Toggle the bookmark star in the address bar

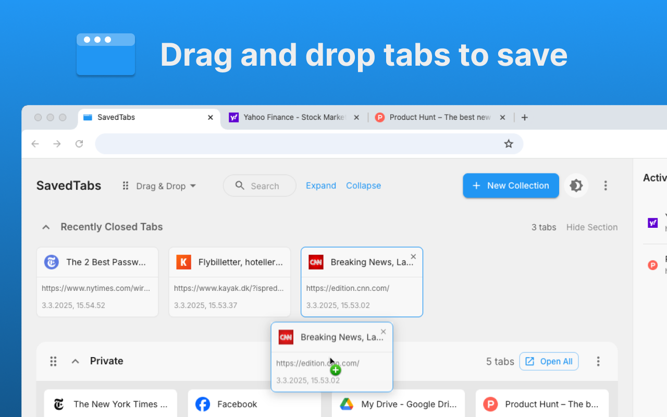pyautogui.click(x=509, y=144)
